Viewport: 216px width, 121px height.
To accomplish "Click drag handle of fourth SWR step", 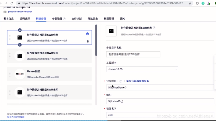I will 10,92.
